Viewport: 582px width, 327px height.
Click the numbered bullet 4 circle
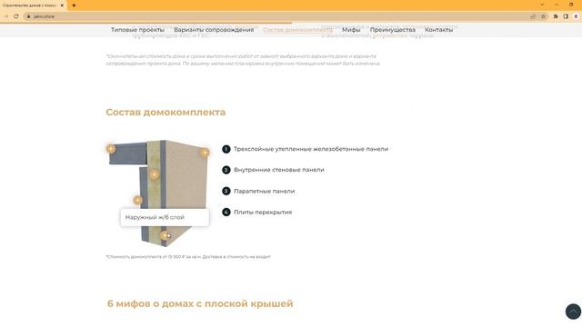tap(226, 212)
